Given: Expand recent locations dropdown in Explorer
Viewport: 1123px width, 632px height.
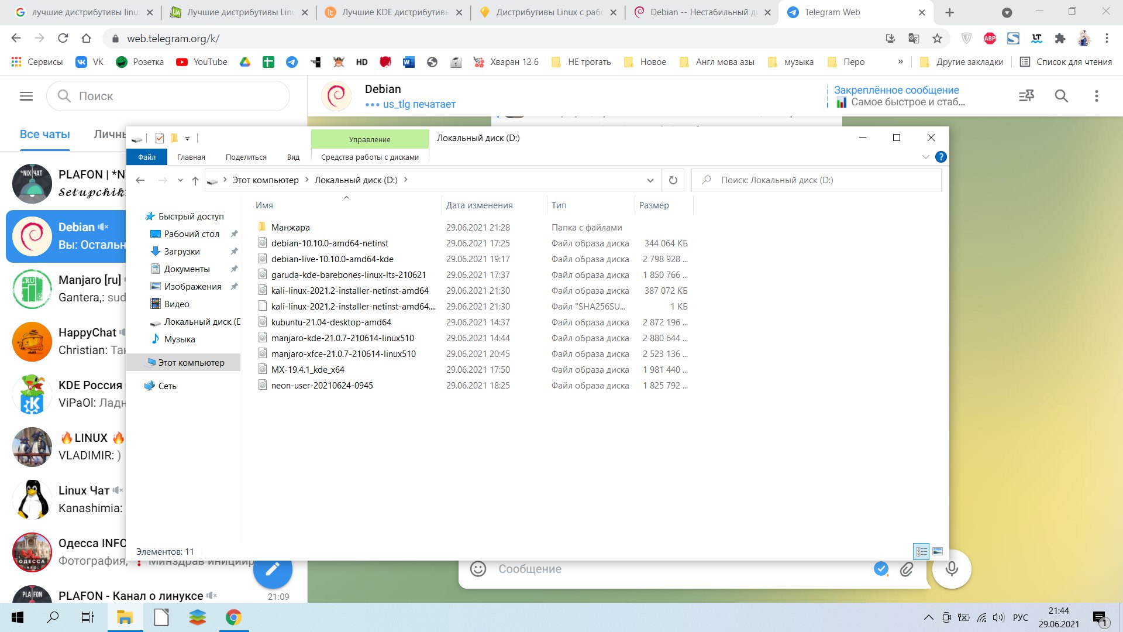Looking at the screenshot, I should (x=180, y=180).
